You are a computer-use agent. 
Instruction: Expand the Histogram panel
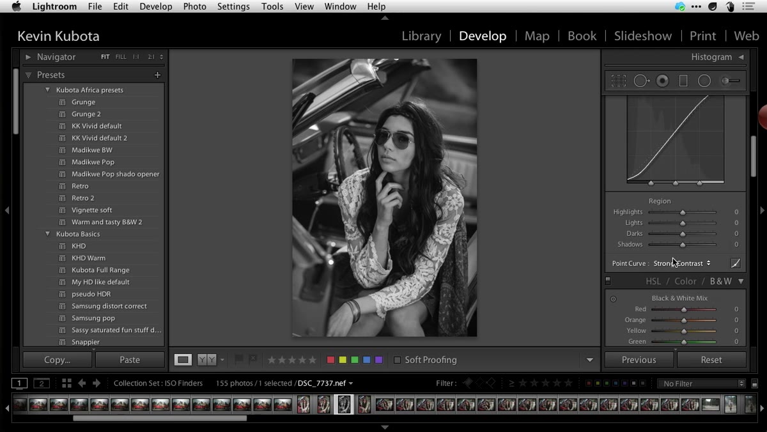pos(741,57)
